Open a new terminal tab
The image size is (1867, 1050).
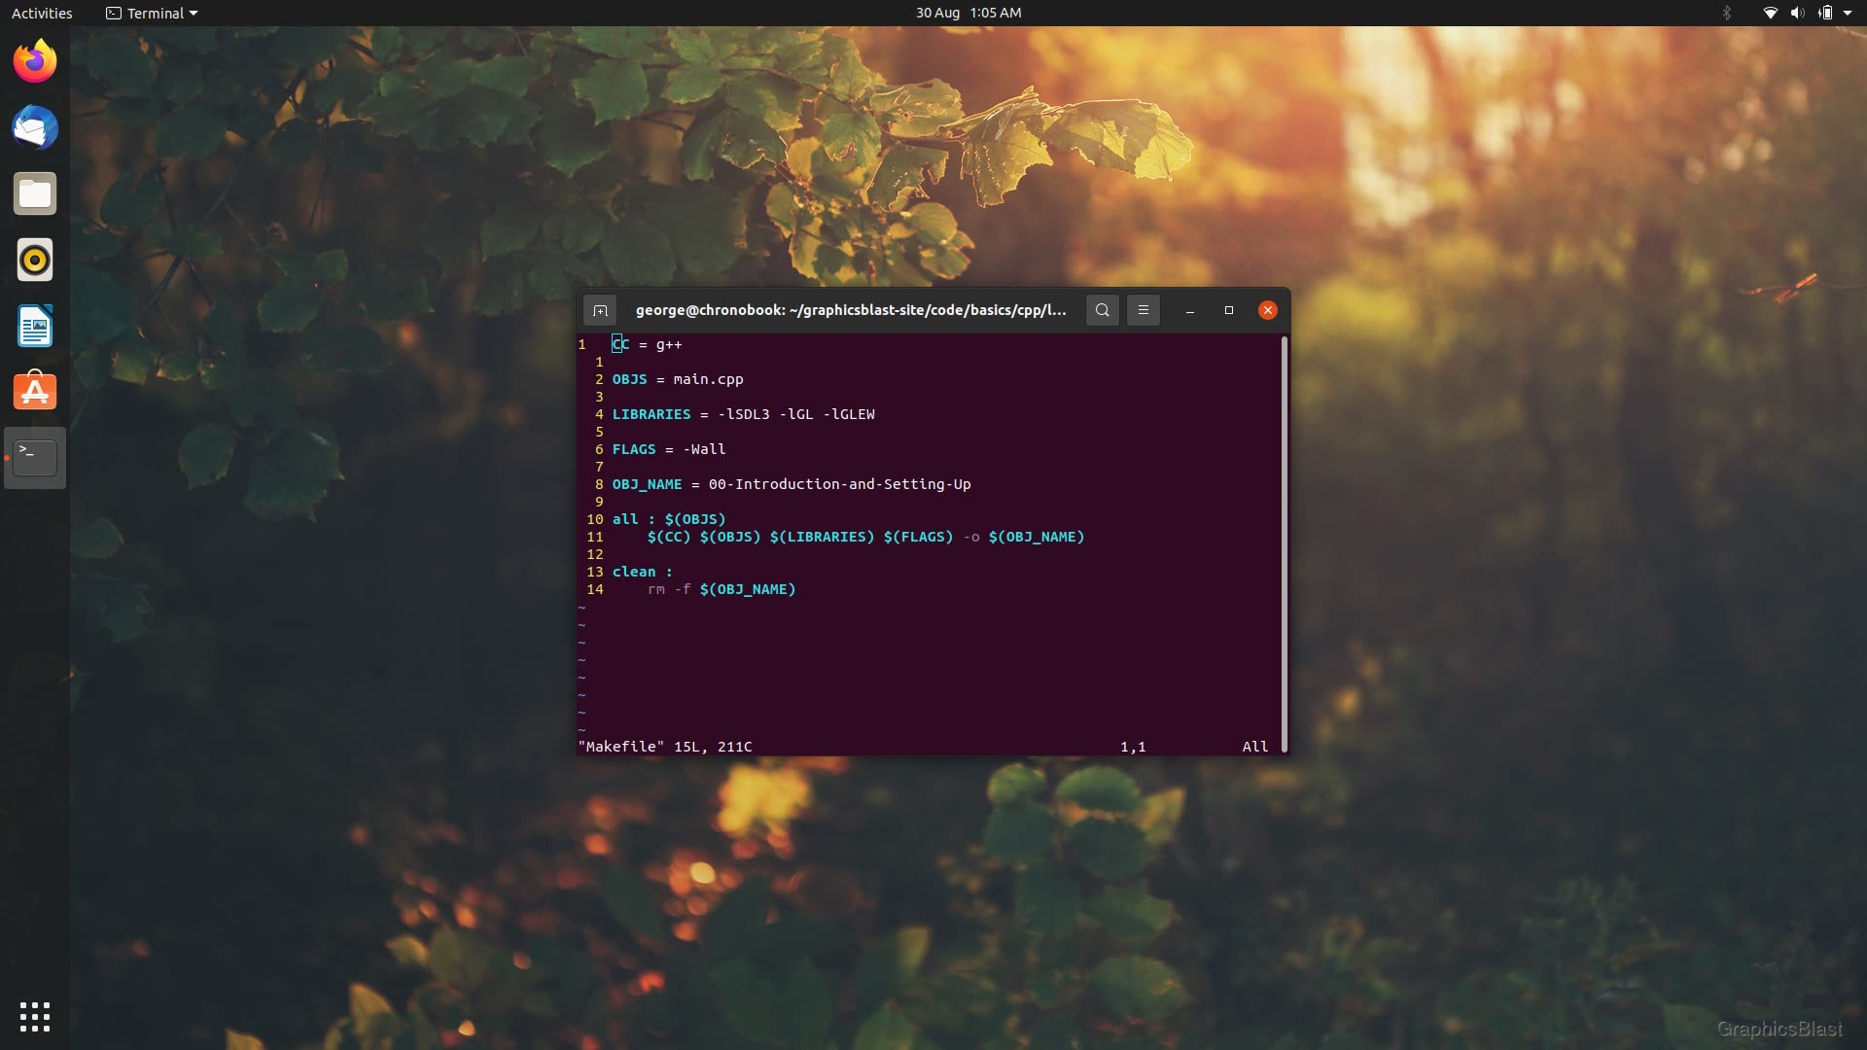click(x=600, y=310)
